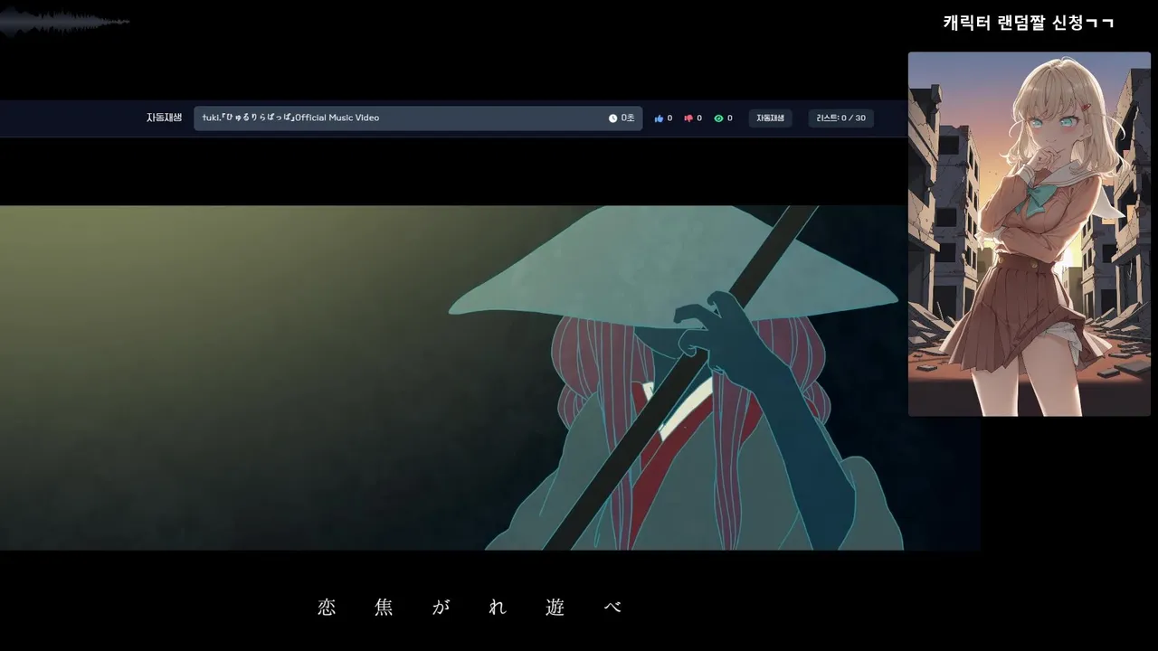Click the thumbs-down dislike icon
The width and height of the screenshot is (1158, 651).
tap(688, 118)
